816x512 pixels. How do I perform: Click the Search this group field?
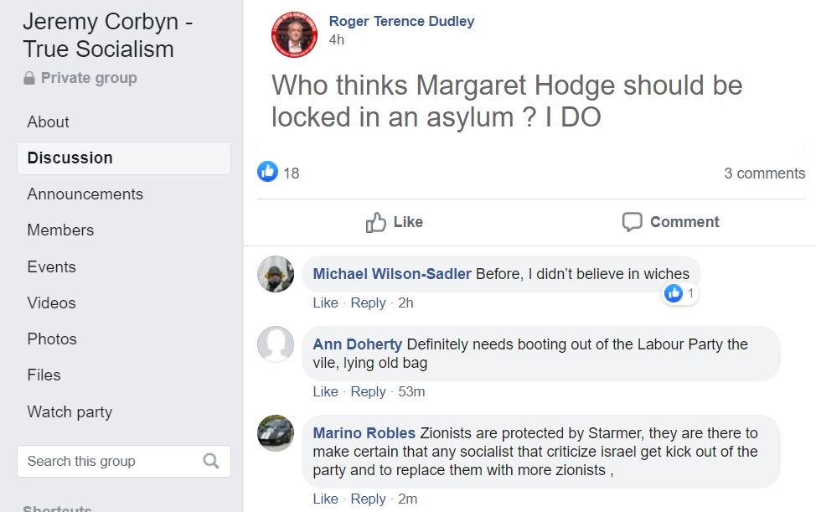pos(109,461)
